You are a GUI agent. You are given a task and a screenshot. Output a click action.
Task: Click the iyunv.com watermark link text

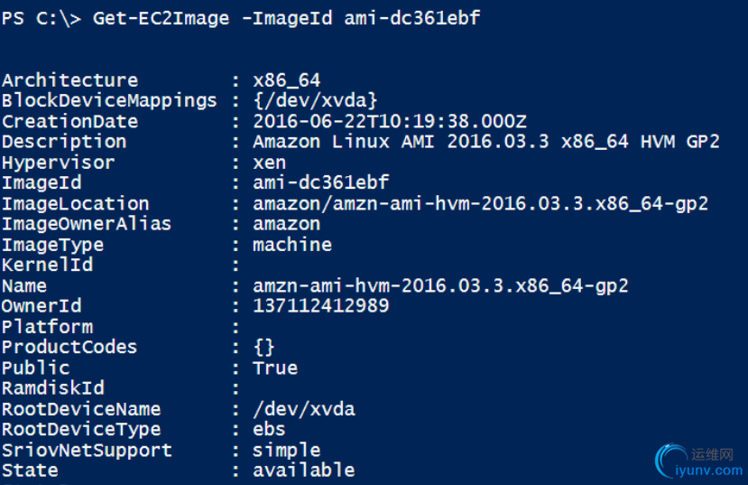709,471
